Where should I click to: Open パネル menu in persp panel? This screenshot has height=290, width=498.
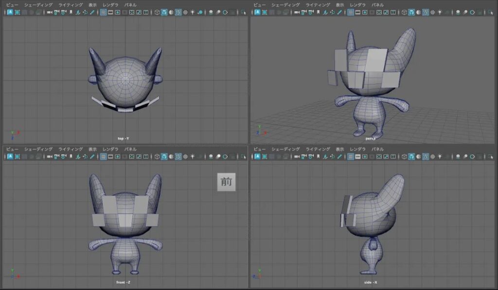(x=377, y=5)
